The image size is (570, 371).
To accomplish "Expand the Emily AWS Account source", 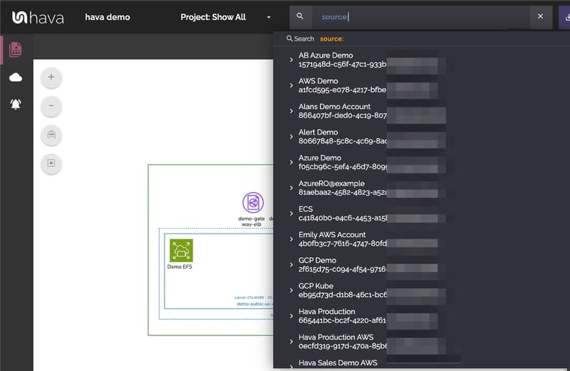I will pos(291,239).
